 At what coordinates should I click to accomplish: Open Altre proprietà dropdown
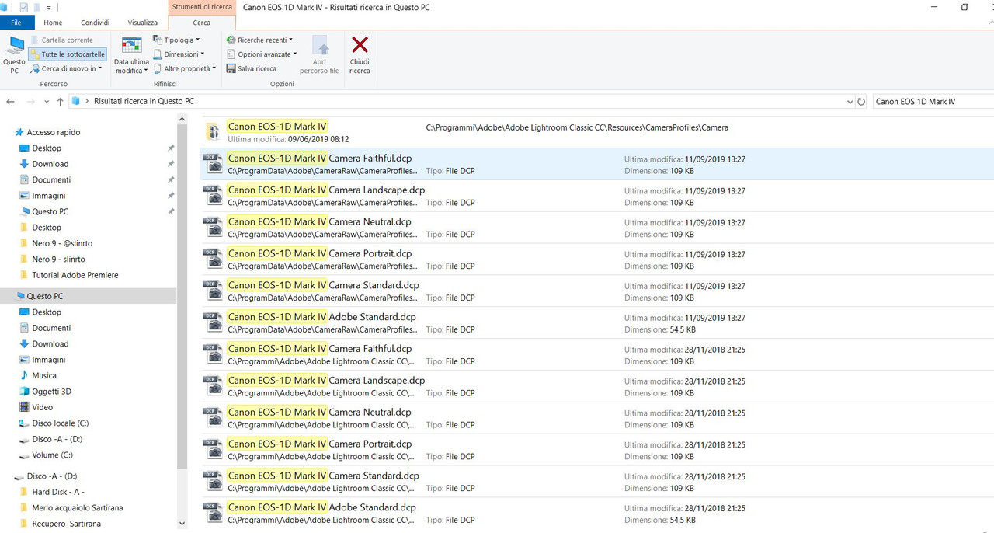(185, 68)
